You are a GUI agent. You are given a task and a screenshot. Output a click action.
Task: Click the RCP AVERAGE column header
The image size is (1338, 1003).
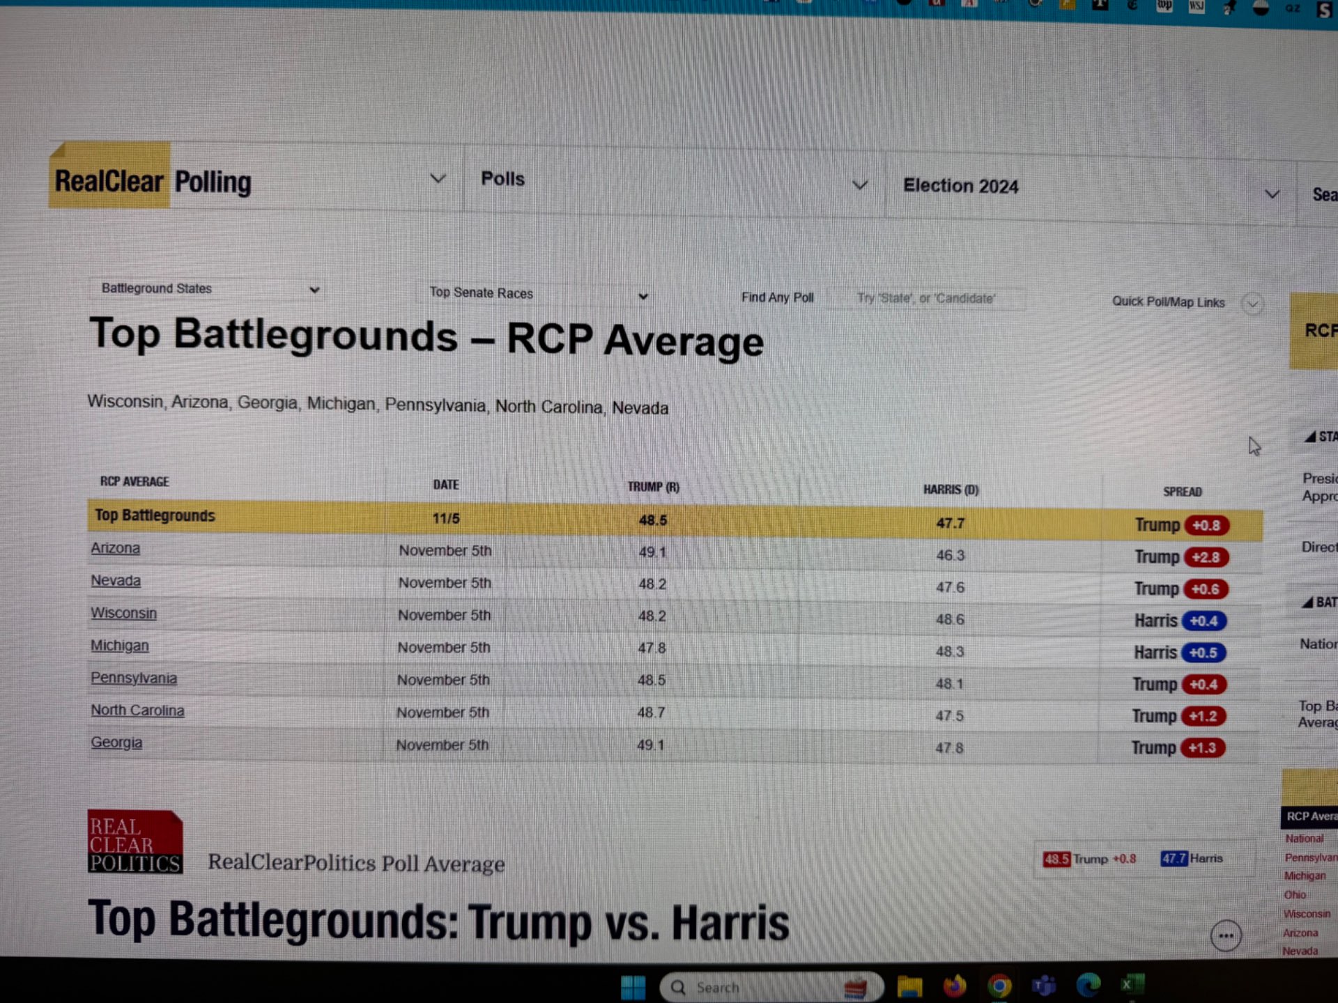pos(134,481)
